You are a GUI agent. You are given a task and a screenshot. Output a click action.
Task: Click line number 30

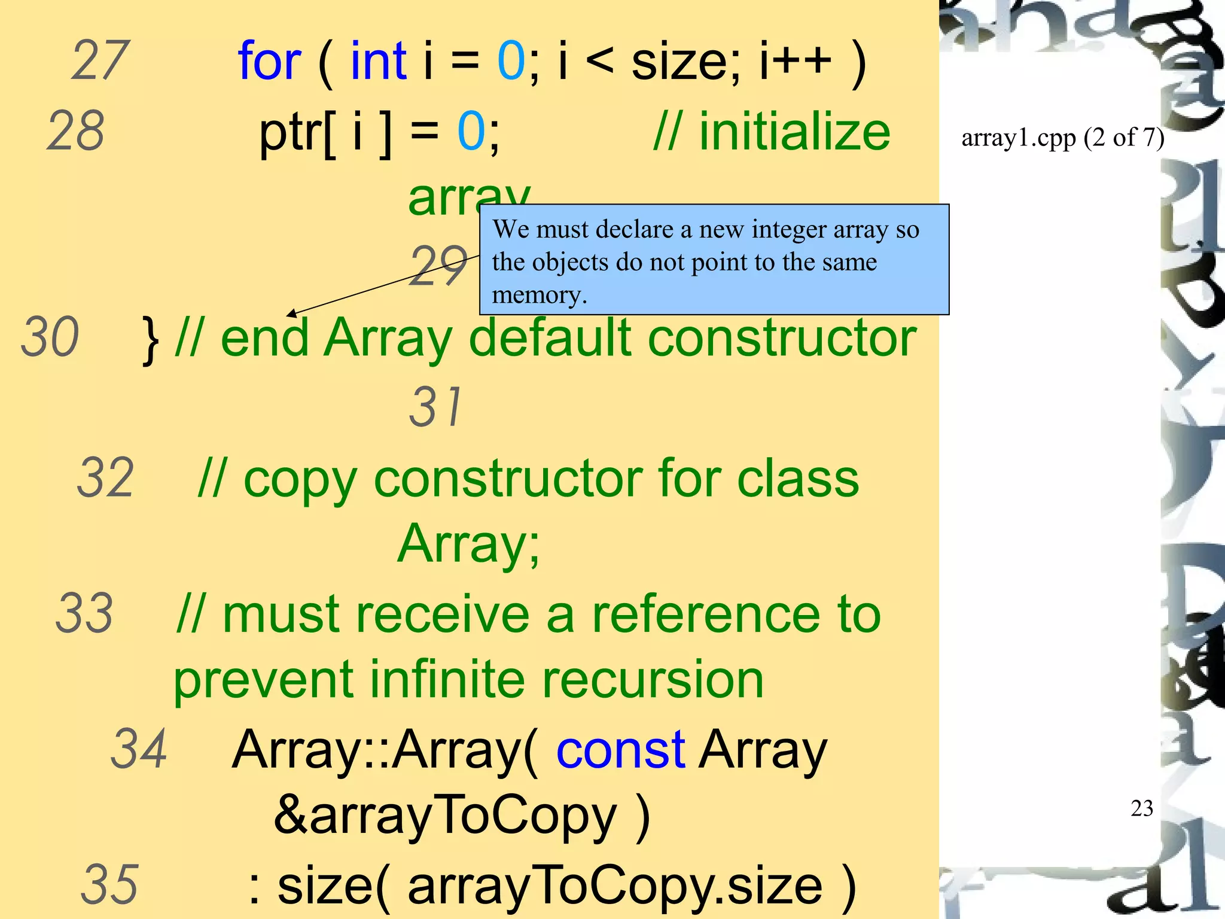tap(50, 337)
